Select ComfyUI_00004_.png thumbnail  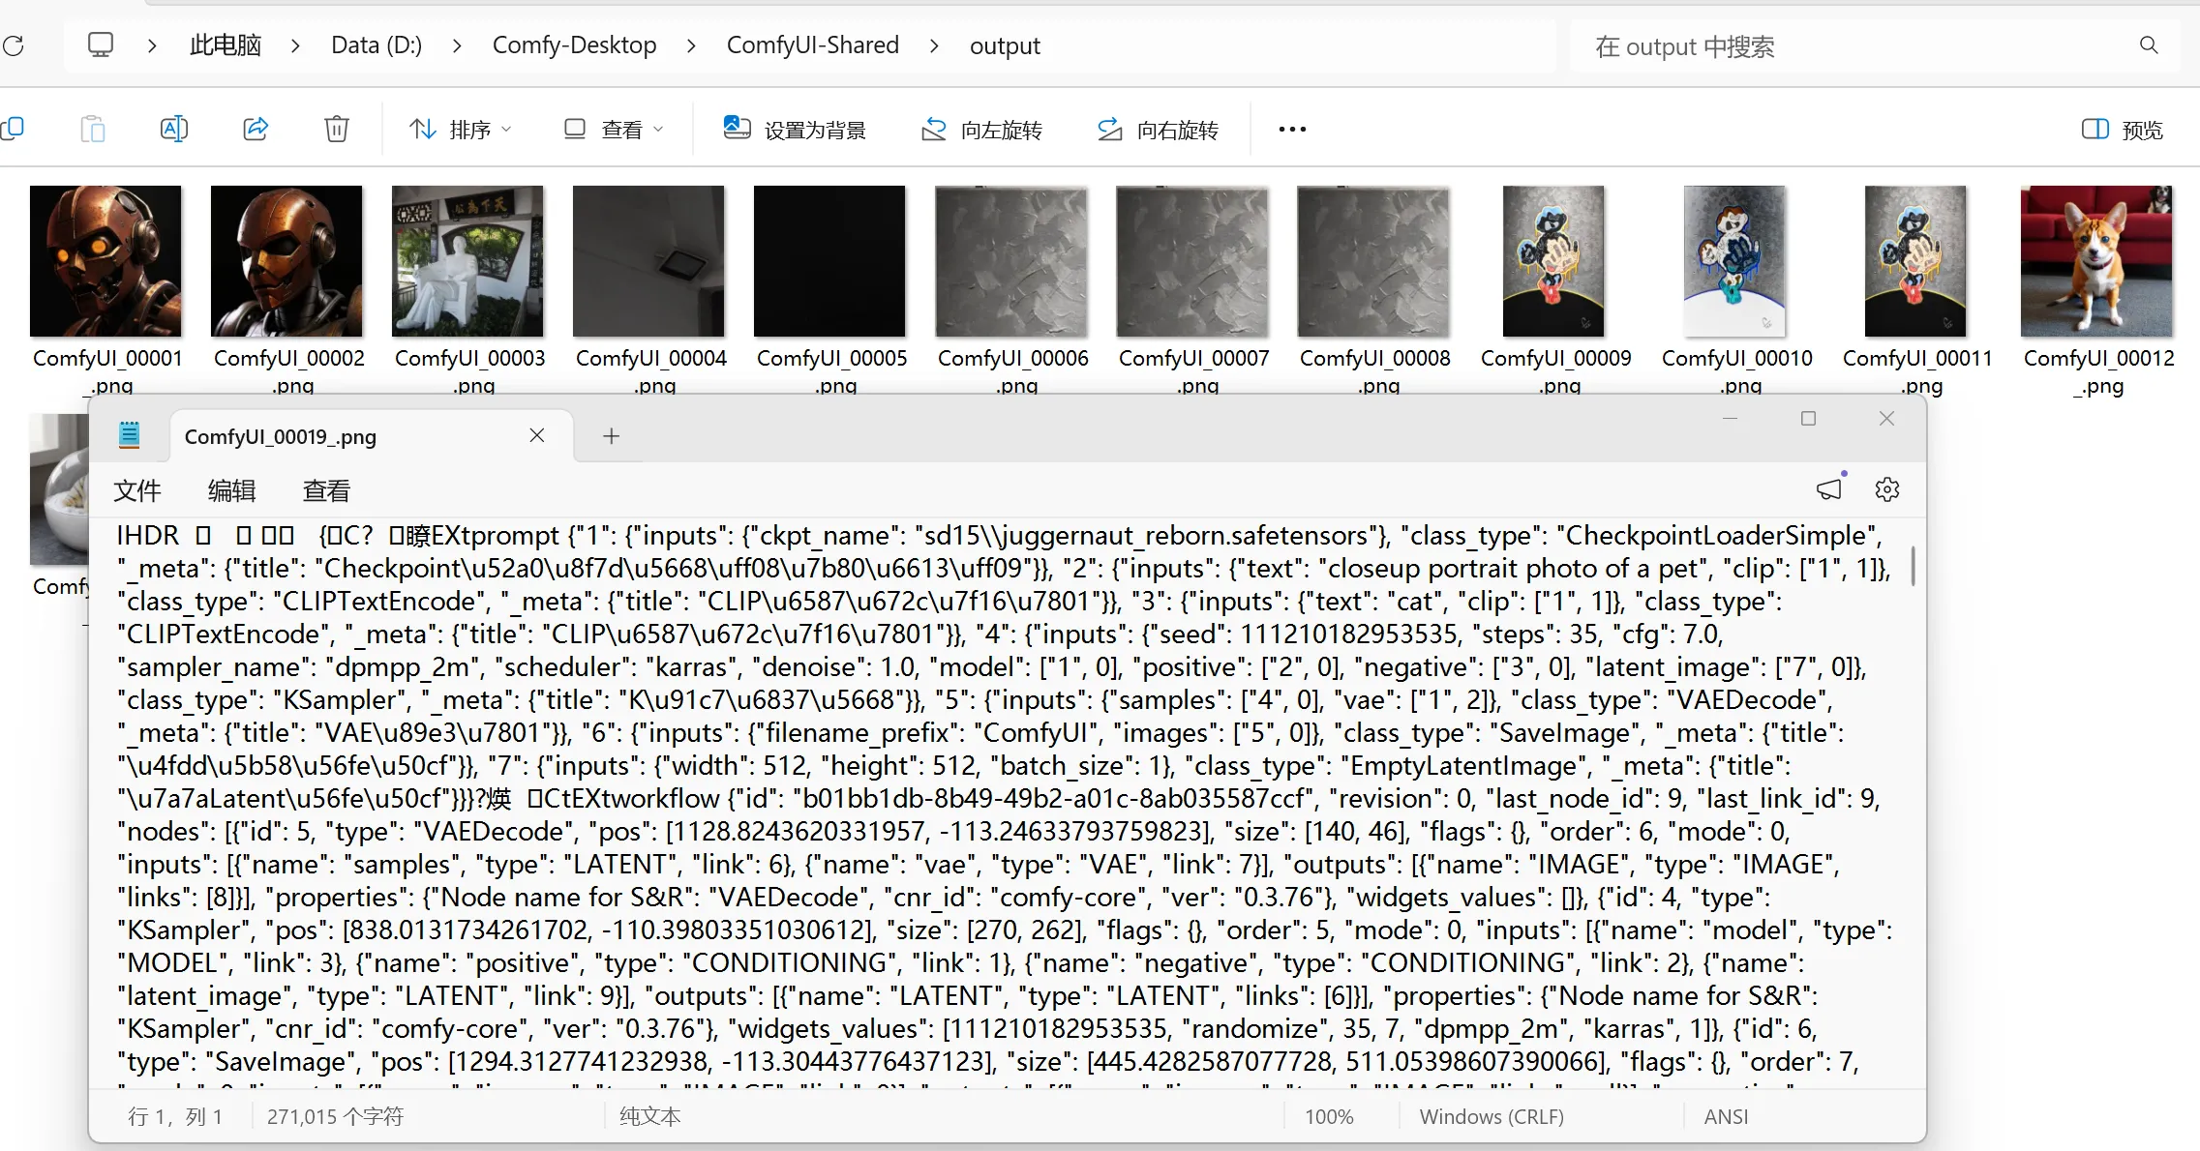(x=648, y=261)
